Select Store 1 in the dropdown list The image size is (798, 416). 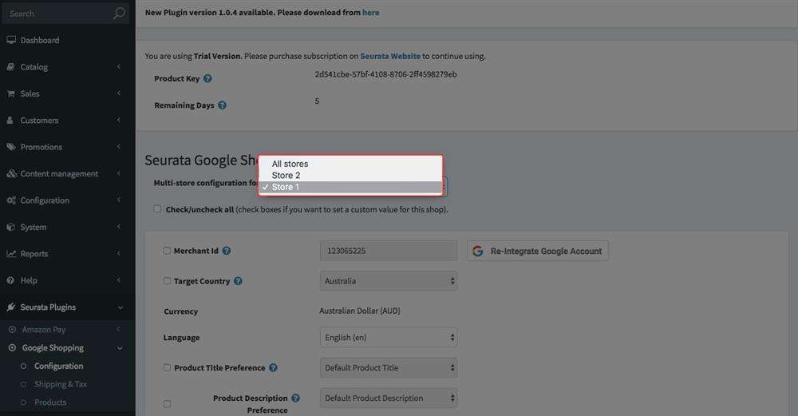pos(350,187)
